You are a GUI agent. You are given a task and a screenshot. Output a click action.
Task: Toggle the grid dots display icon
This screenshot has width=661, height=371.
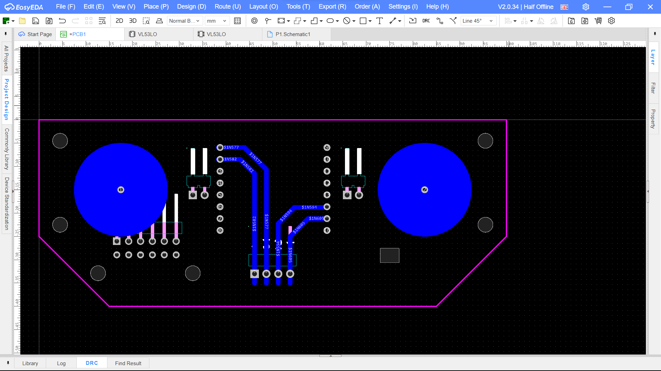[237, 21]
